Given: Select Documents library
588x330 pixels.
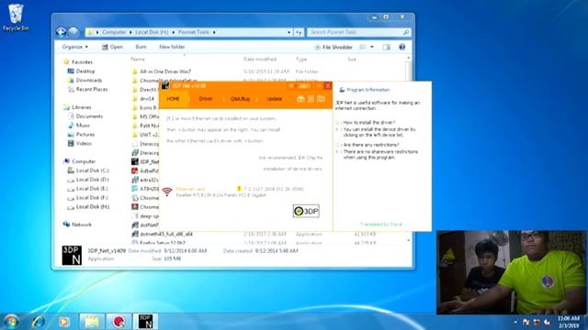Looking at the screenshot, I should coord(89,116).
